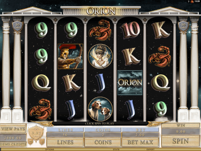Click the scorpion symbol on reel five

pos(160,56)
